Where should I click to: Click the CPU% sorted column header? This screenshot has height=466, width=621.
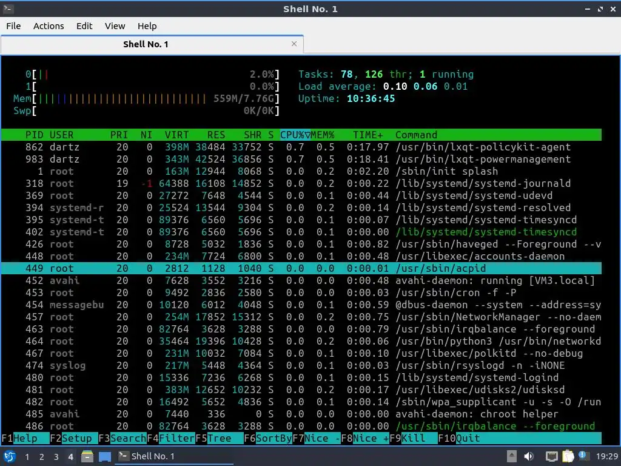point(295,135)
